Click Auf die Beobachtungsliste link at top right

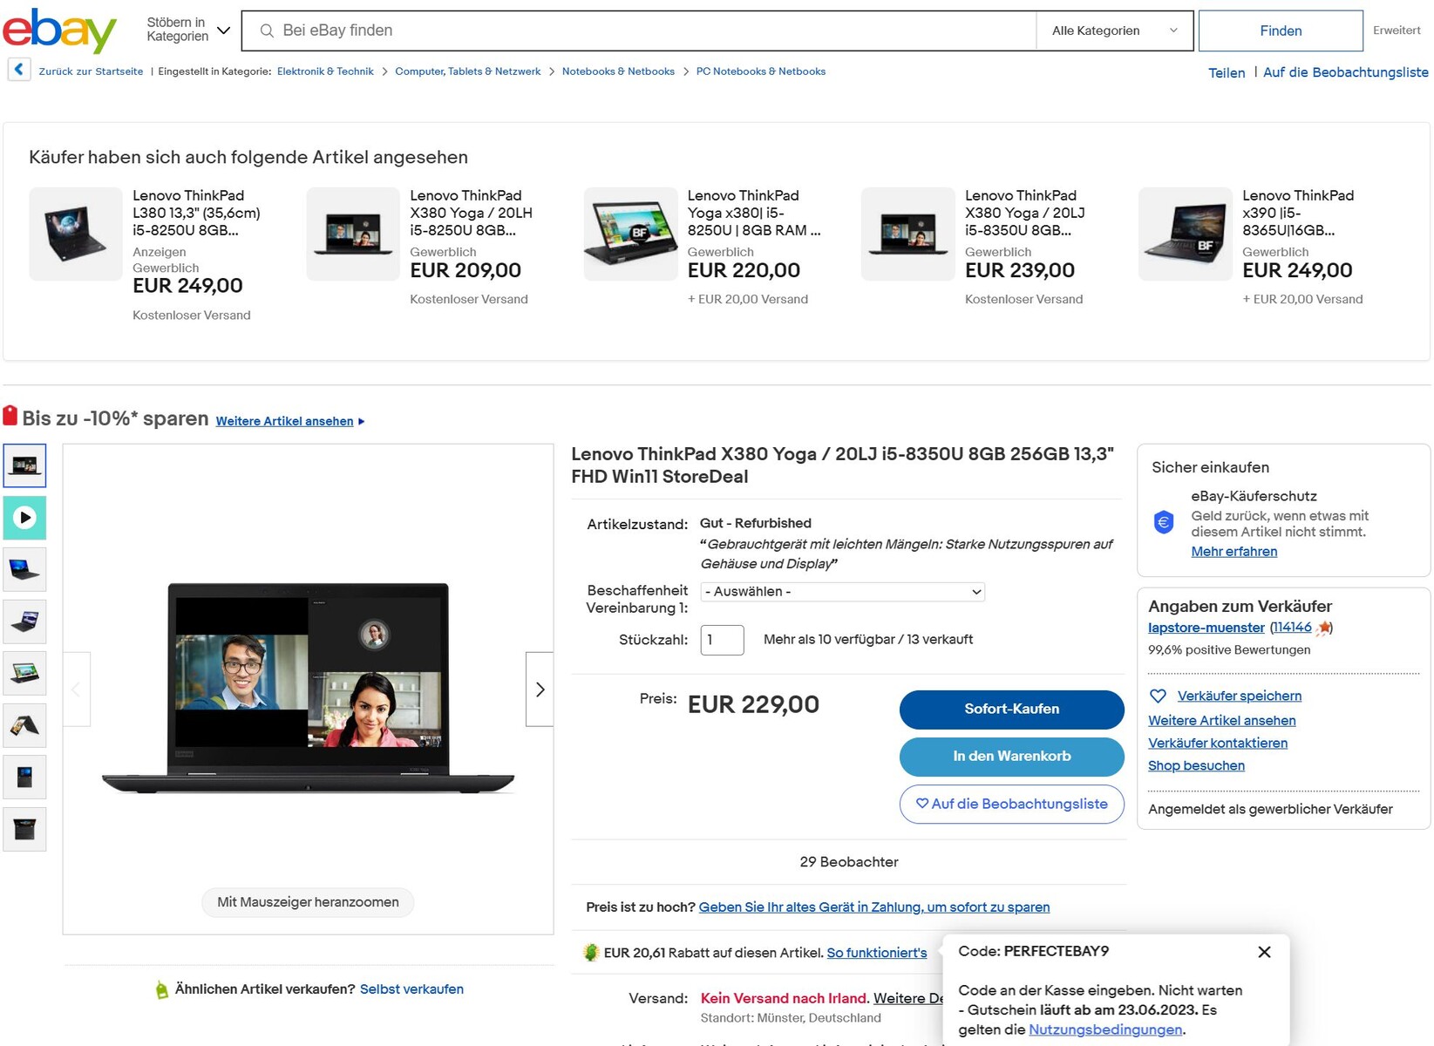[1345, 72]
